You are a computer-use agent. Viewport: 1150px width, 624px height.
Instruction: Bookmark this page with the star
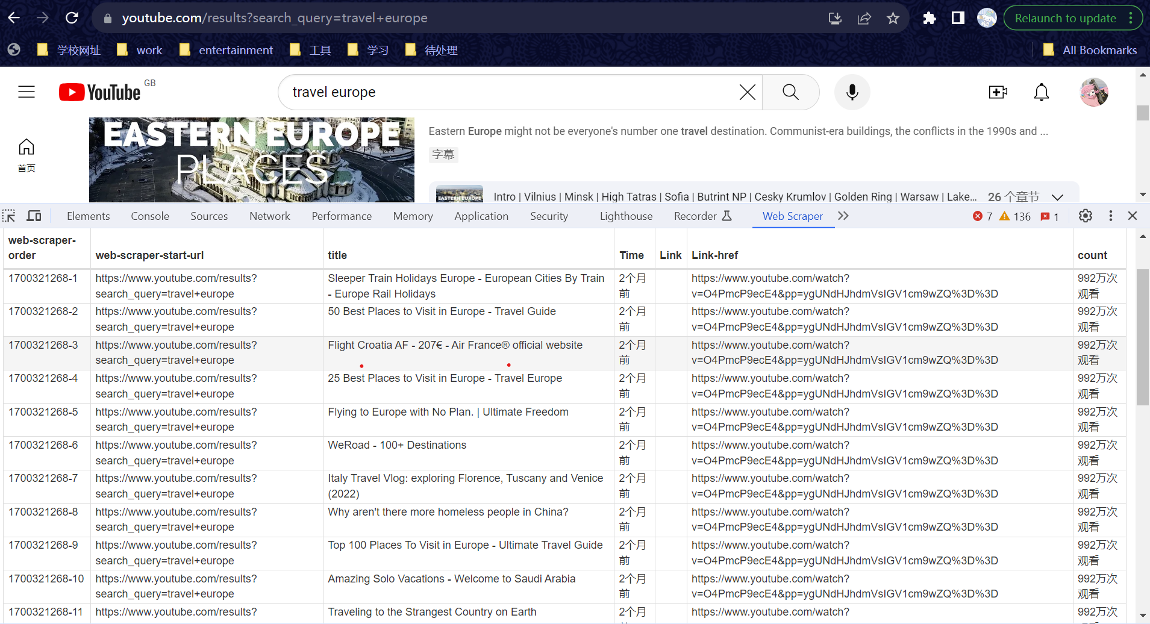pyautogui.click(x=893, y=18)
